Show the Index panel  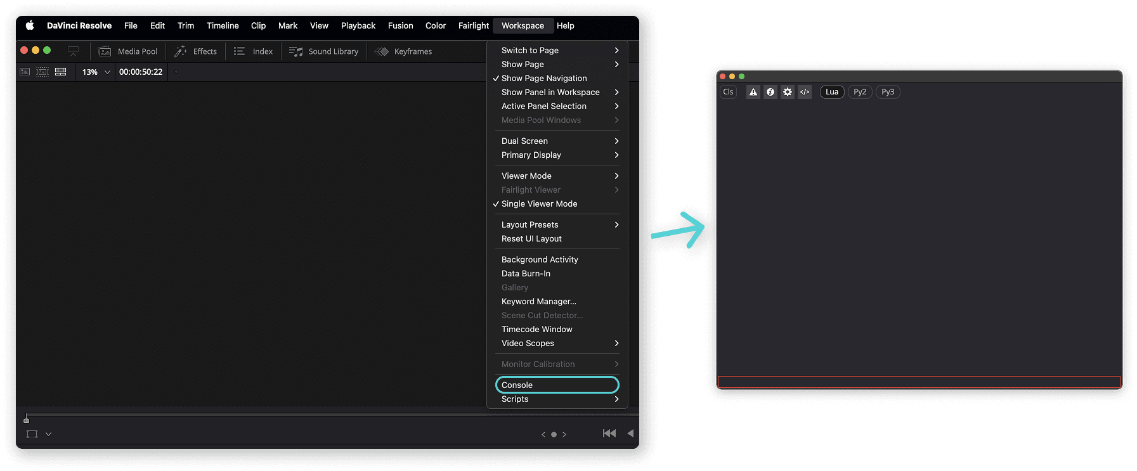coord(253,51)
